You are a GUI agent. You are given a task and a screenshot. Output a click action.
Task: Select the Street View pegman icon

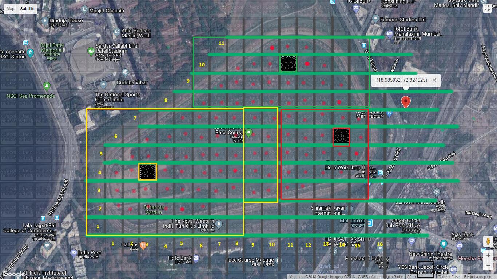(x=488, y=241)
